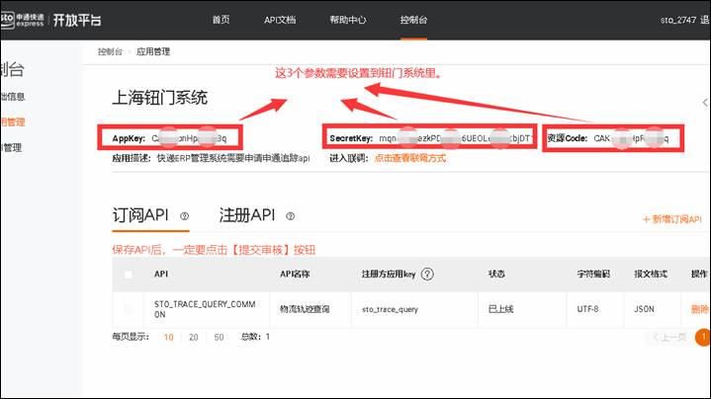This screenshot has height=399, width=711.
Task: Click the STO express logo
Action: coord(23,20)
